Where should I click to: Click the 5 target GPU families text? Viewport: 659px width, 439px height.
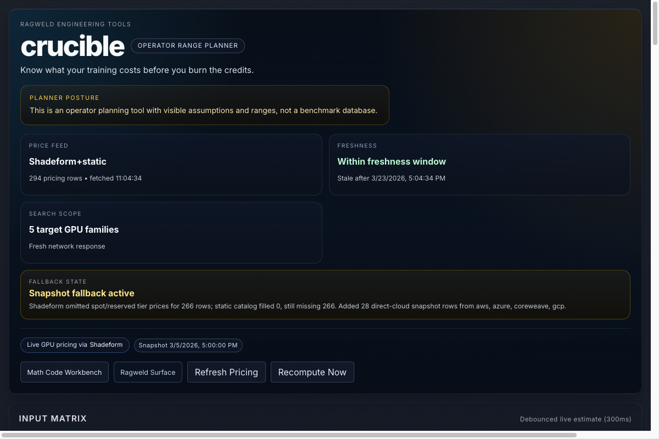click(x=74, y=229)
